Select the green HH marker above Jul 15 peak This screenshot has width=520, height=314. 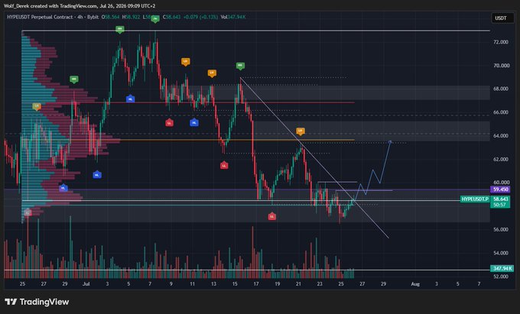click(x=240, y=66)
